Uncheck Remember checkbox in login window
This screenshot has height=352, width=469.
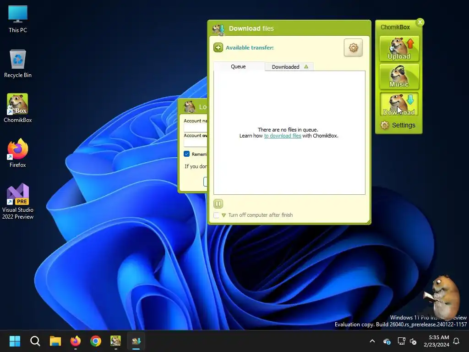(187, 154)
